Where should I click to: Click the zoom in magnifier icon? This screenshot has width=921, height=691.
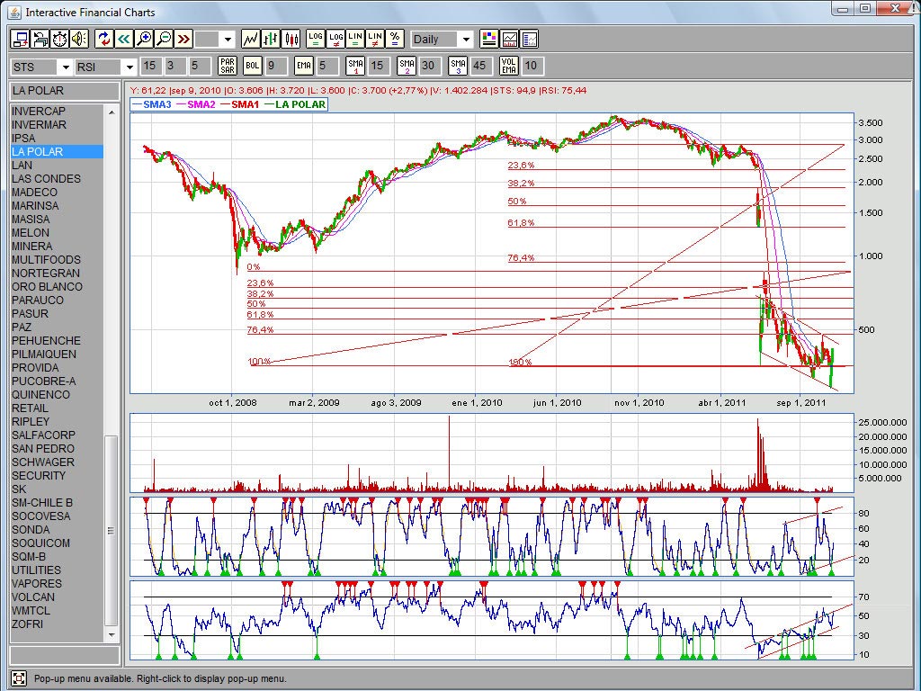point(143,39)
